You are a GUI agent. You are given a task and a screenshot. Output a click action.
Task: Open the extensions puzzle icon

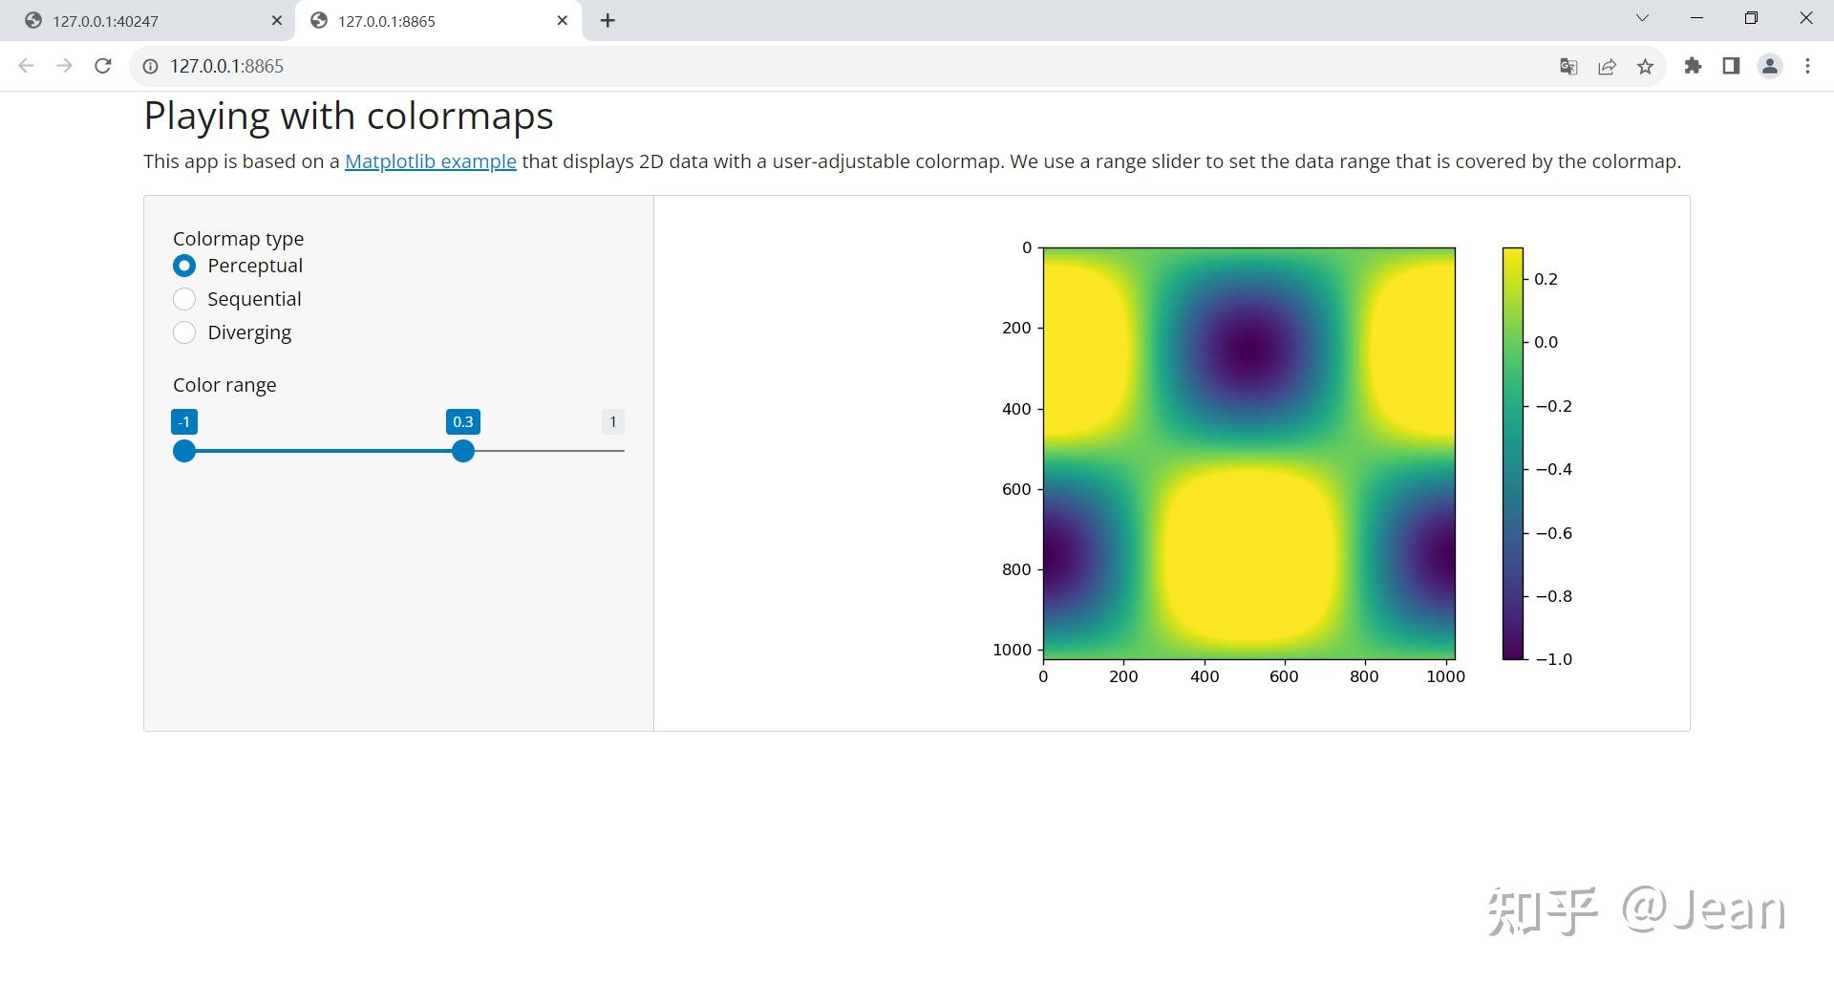click(x=1693, y=66)
